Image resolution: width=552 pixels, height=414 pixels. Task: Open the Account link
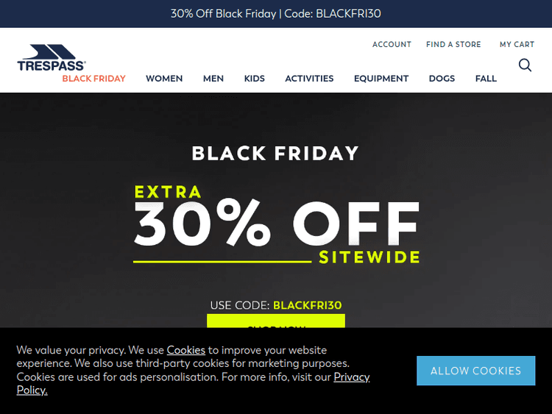[392, 45]
